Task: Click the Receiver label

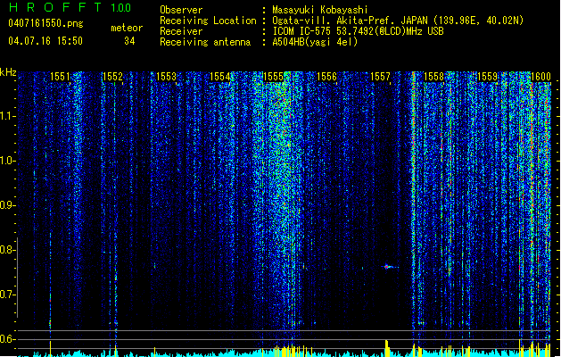Action: click(x=181, y=31)
